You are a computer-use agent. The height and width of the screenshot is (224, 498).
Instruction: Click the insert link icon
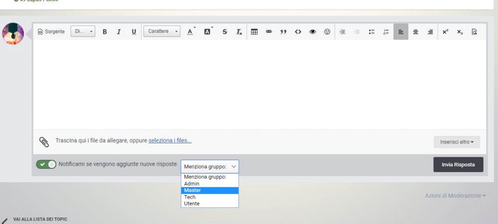click(x=269, y=32)
